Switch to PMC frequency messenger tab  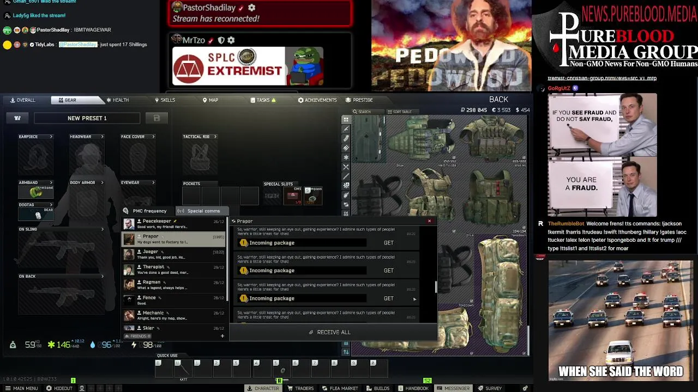(x=145, y=211)
